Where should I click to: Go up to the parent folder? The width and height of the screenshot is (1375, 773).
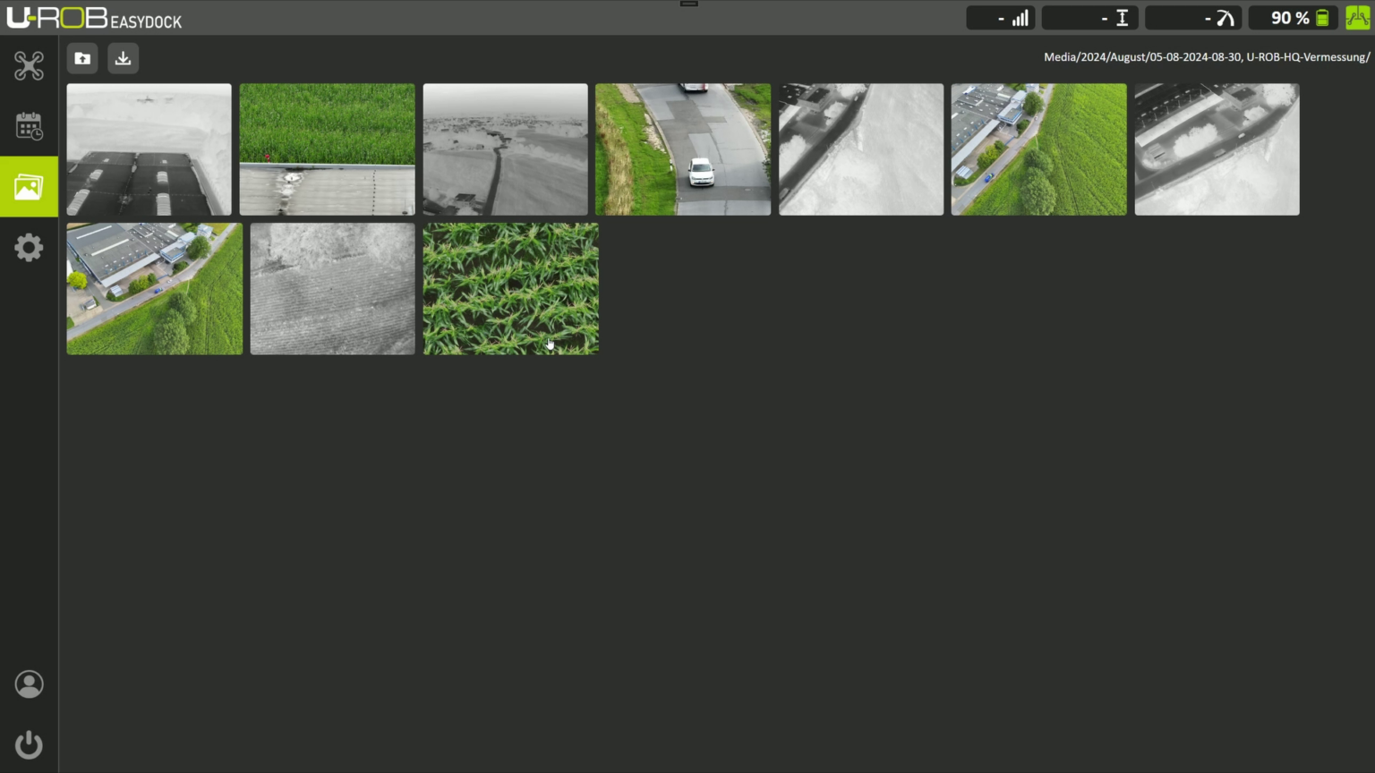click(x=82, y=58)
